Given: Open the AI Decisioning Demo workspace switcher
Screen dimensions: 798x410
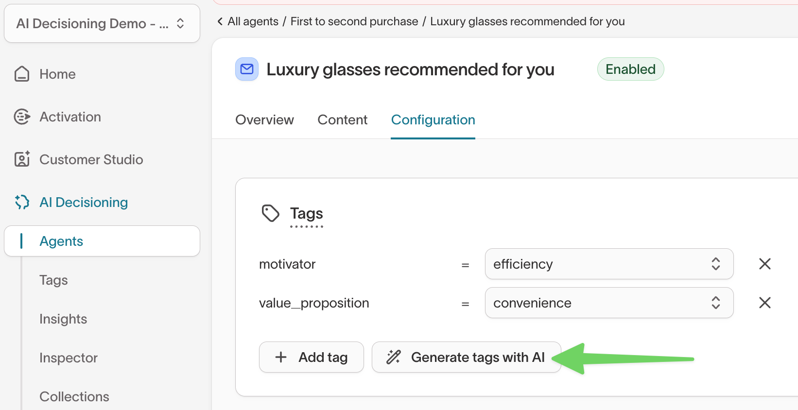Looking at the screenshot, I should point(102,23).
